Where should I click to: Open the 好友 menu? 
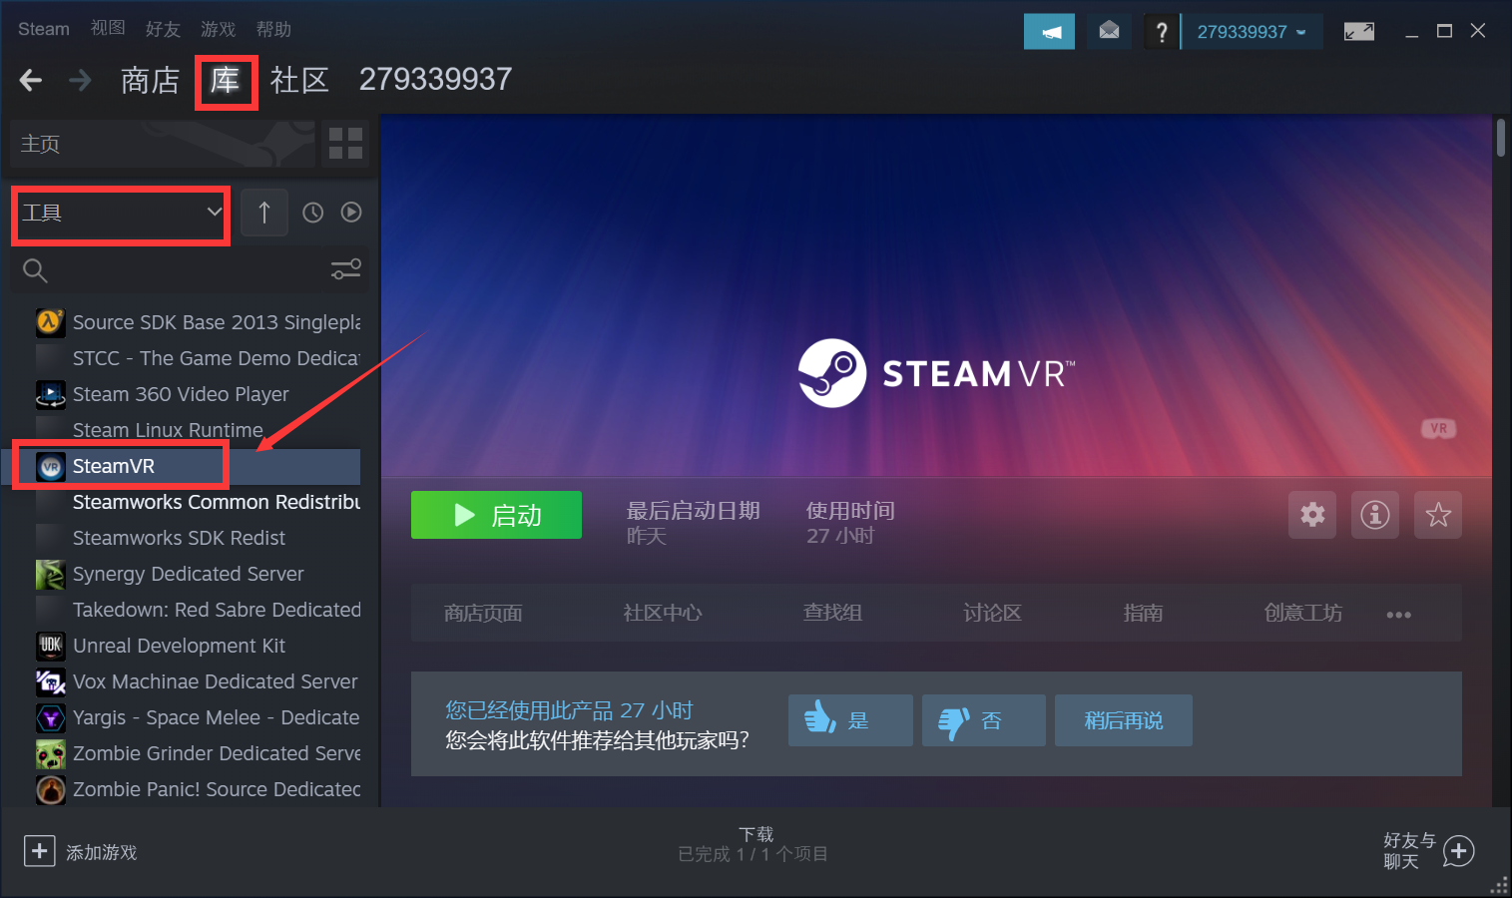[x=163, y=29]
